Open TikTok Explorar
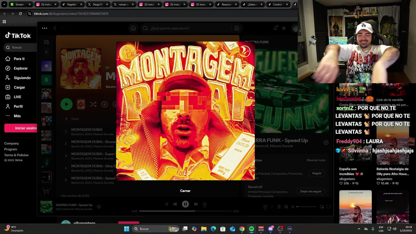 tap(20, 68)
